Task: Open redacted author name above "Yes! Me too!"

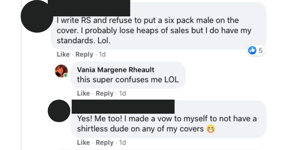Action: point(123,106)
